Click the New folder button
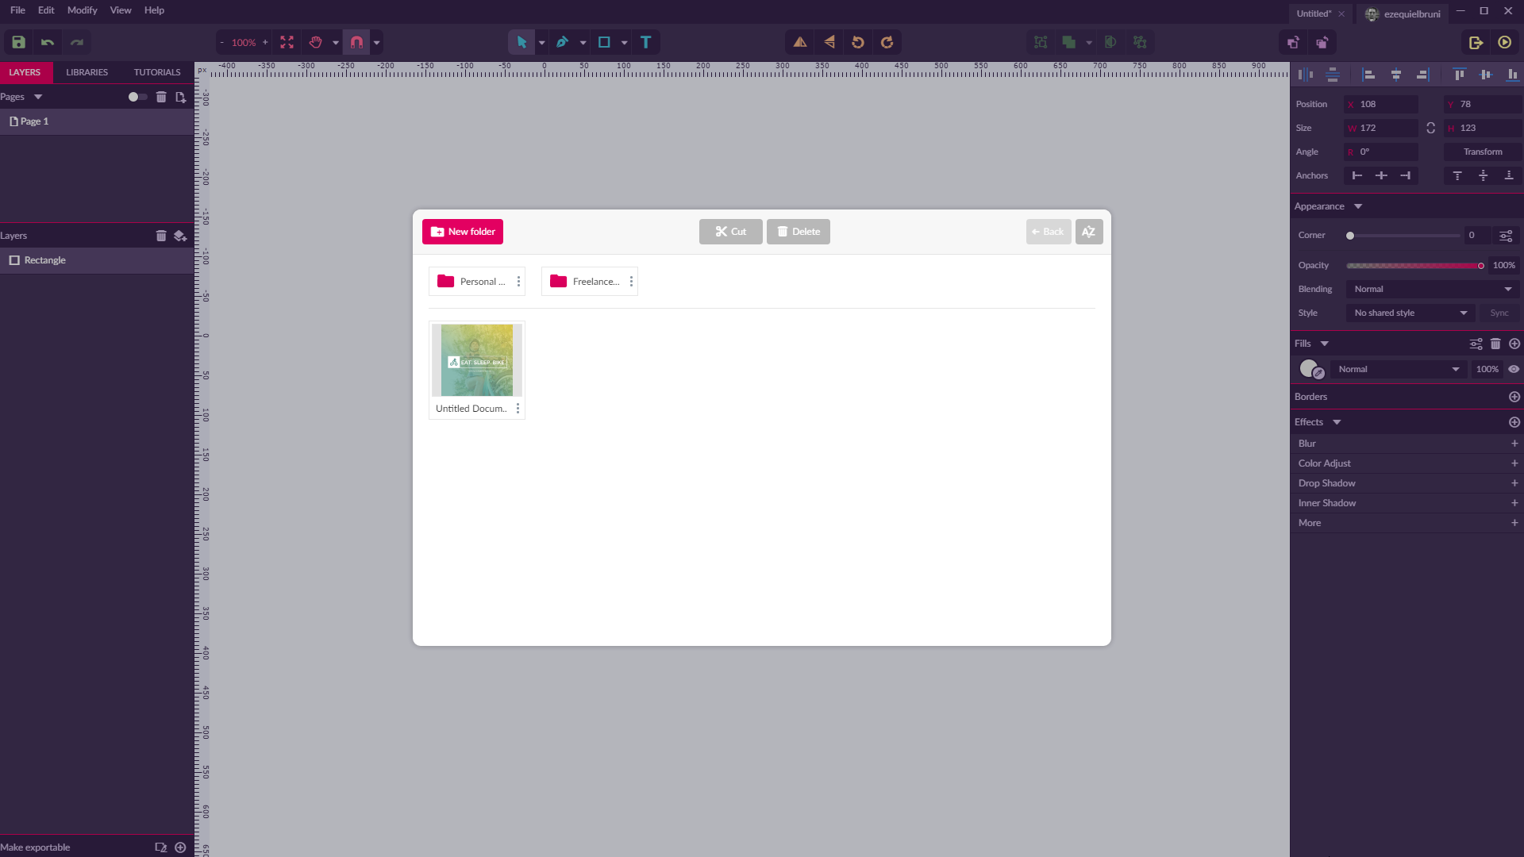 pyautogui.click(x=463, y=232)
